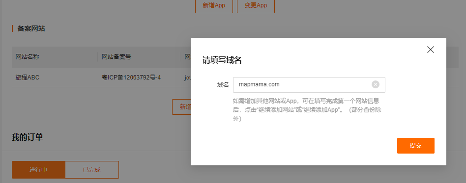The image size is (466, 183).
Task: Click the 备案网站 section heading
Action: (31, 29)
